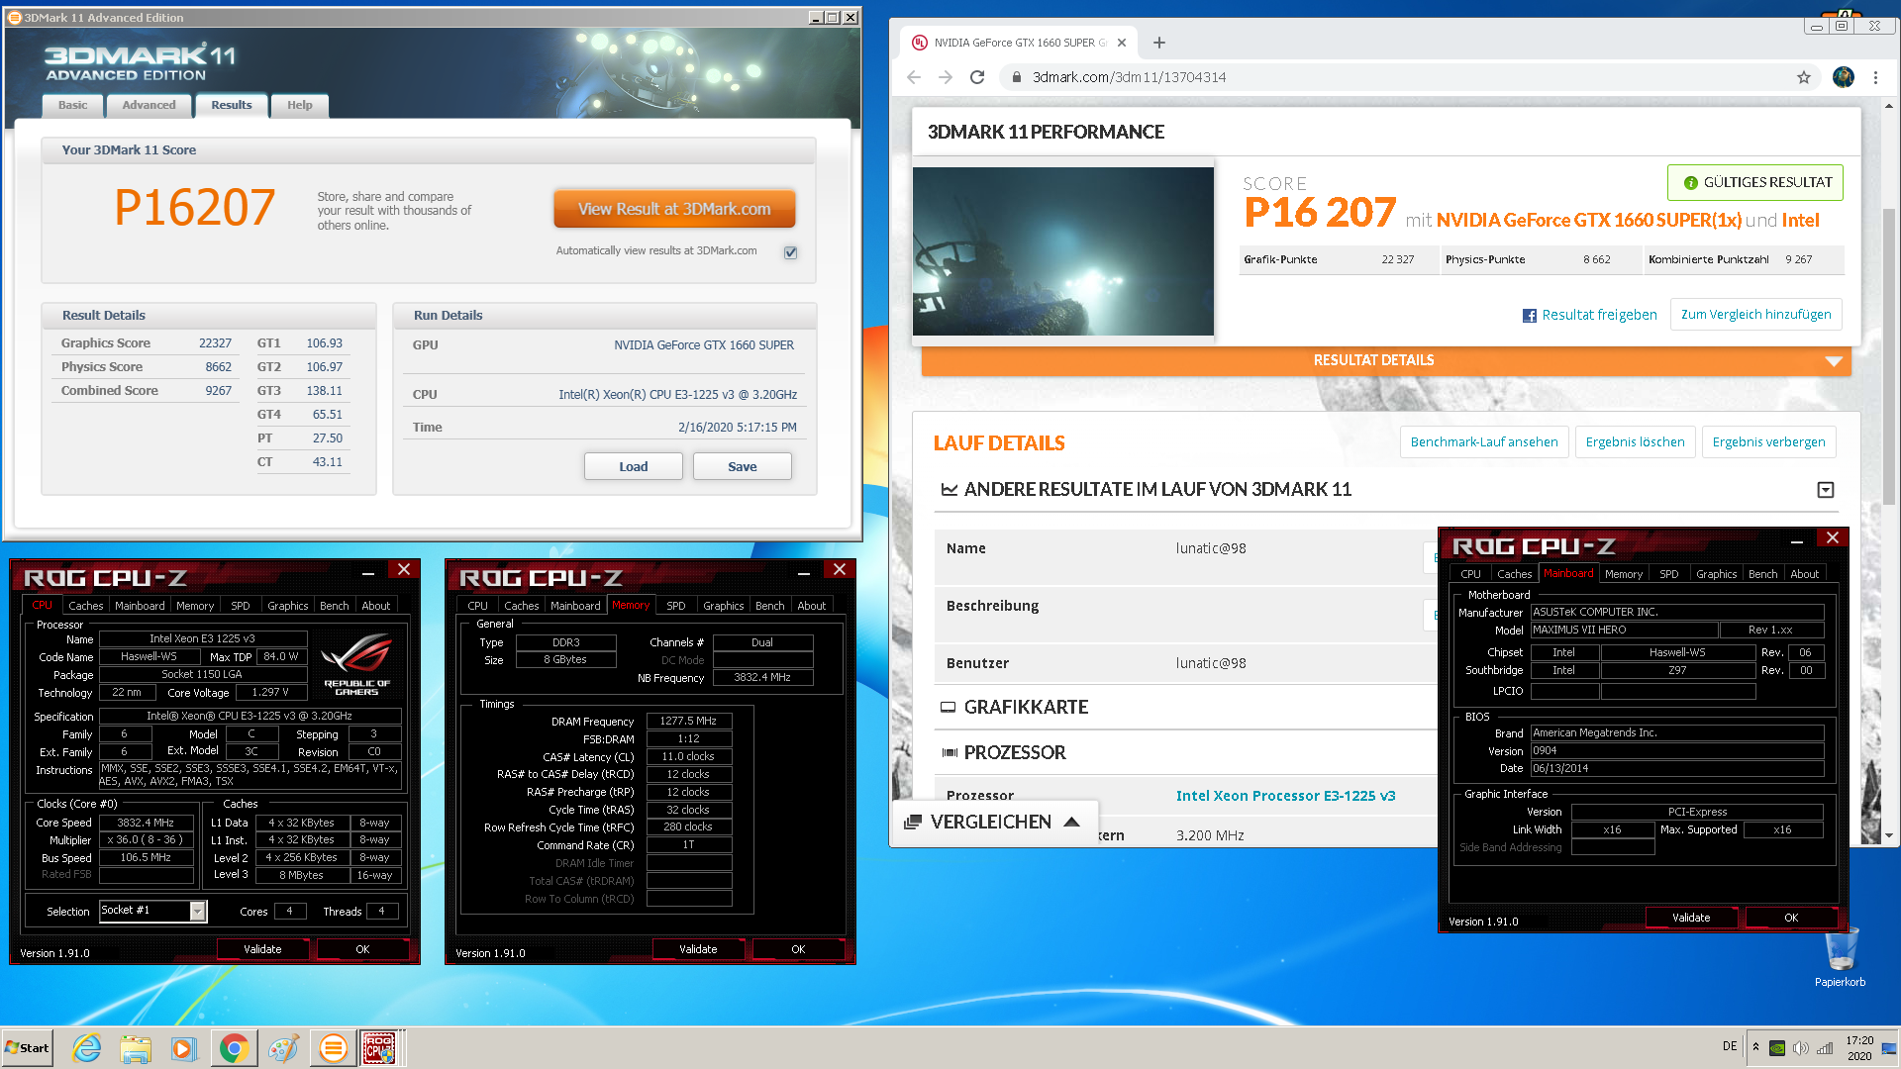Viewport: 1901px width, 1069px height.
Task: Reload the Chrome page
Action: point(977,77)
